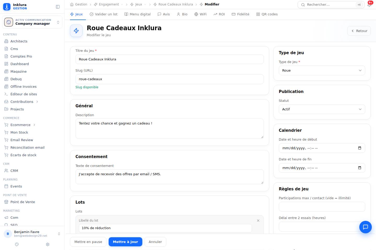376x250 pixels.
Task: Click Annuler button
Action: pyautogui.click(x=155, y=242)
